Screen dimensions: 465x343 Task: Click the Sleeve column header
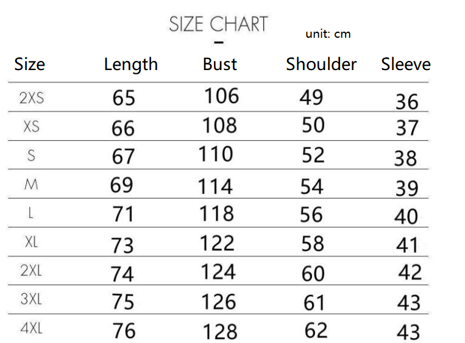click(x=406, y=64)
